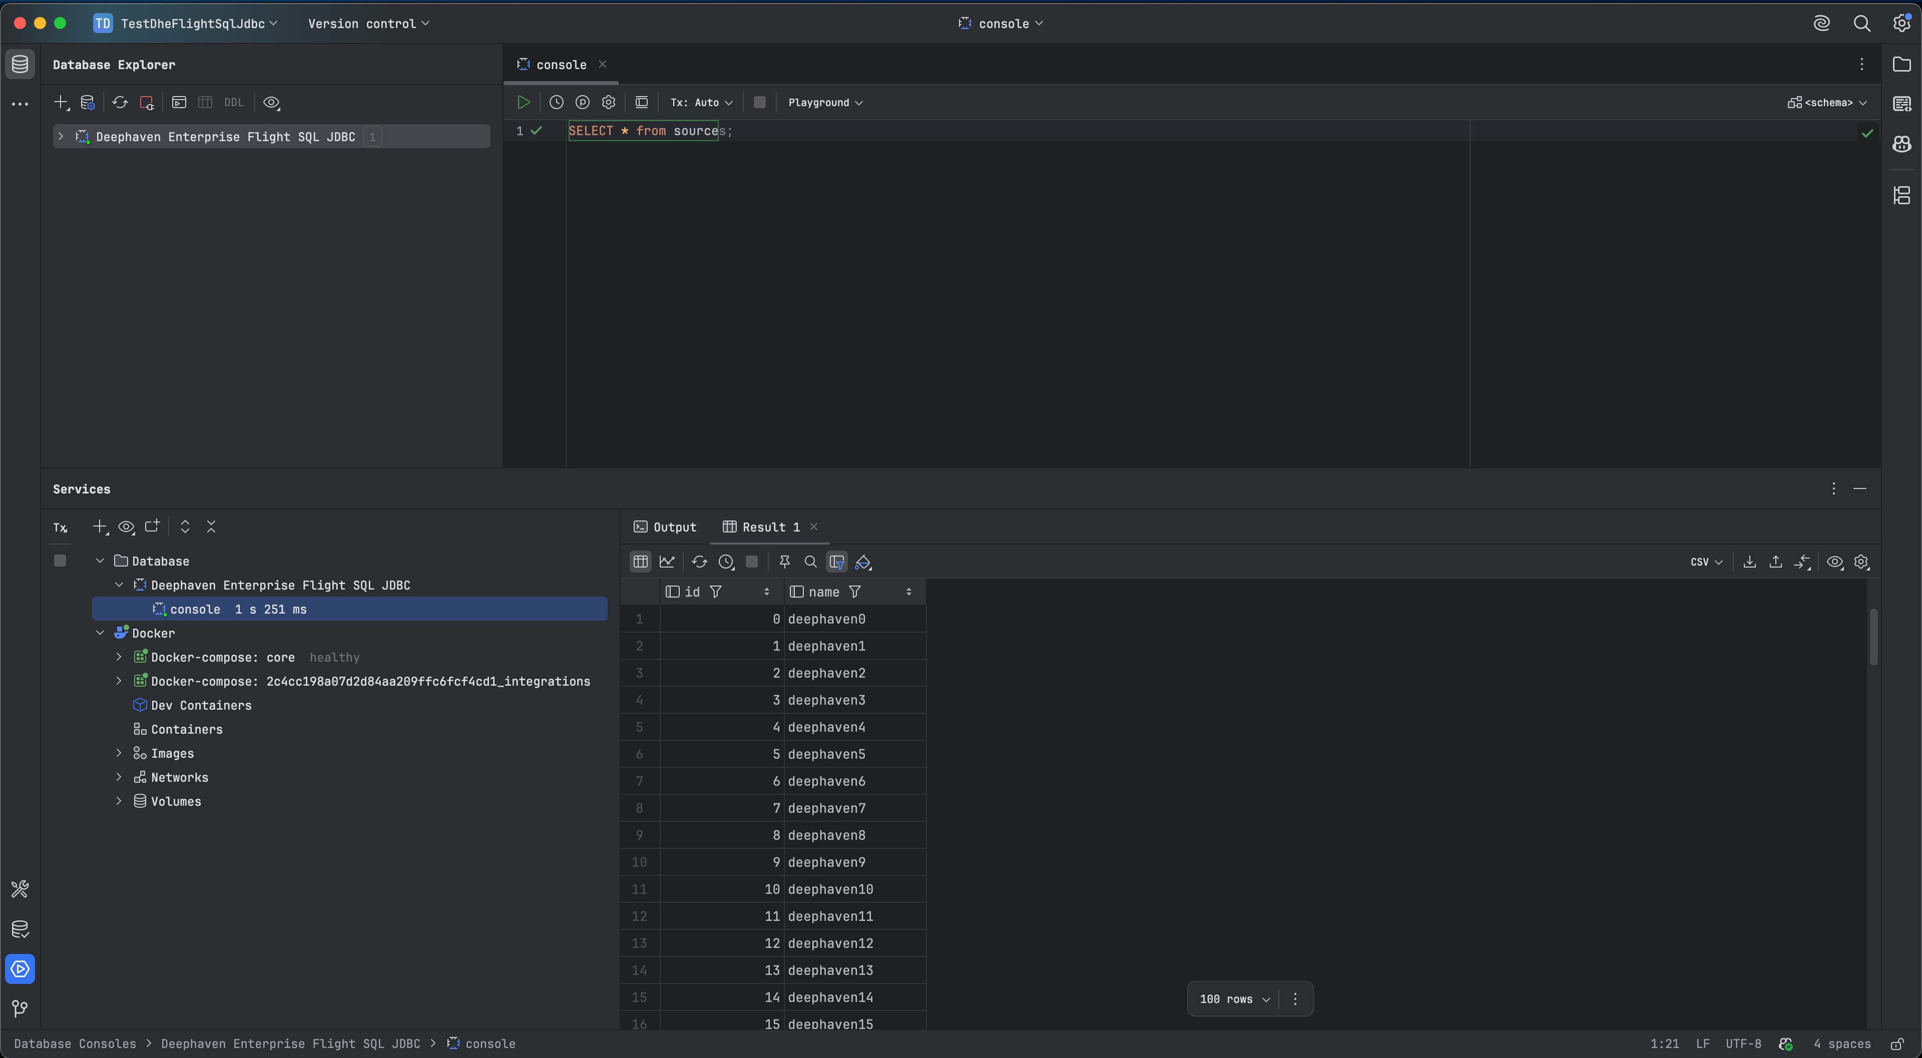The height and width of the screenshot is (1058, 1922).
Task: Open the Services tool window from left sidebar
Action: 20,969
